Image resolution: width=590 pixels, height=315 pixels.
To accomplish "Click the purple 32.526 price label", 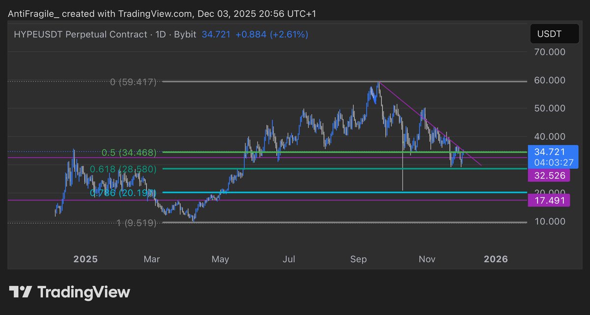I will coord(549,175).
